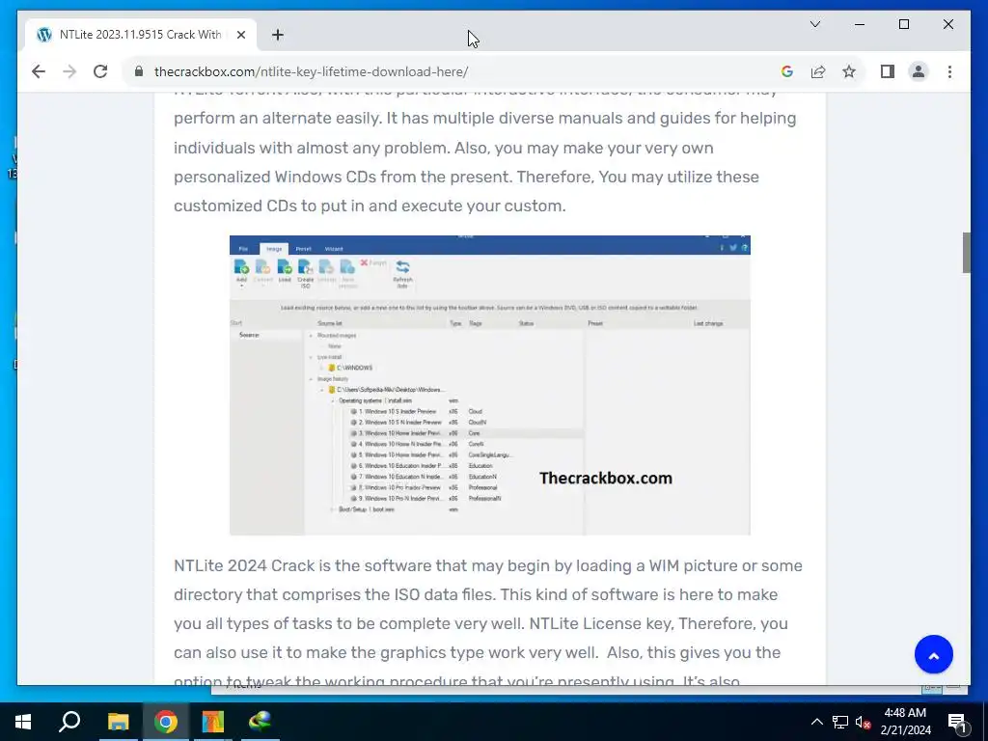Open a new tab
The width and height of the screenshot is (988, 741).
point(278,35)
